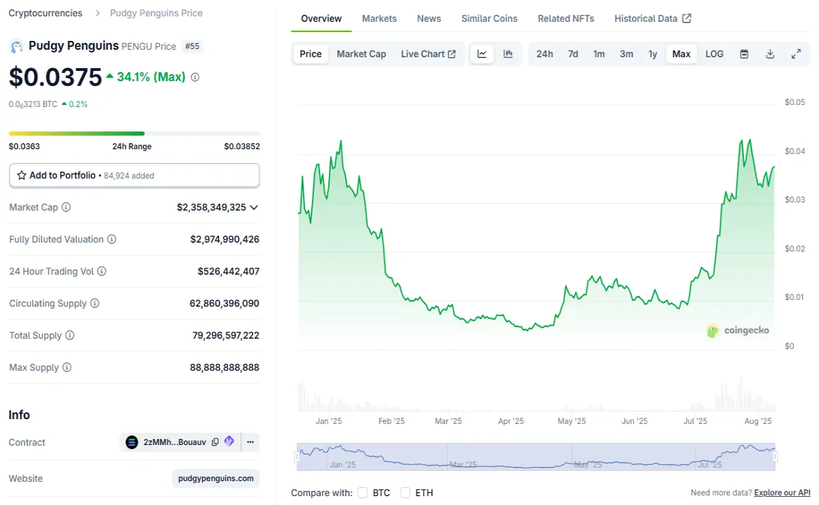This screenshot has height=505, width=819.
Task: Click contract address 2zMMh...Bouauv
Action: point(175,442)
